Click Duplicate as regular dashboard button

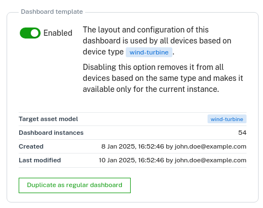click(75, 185)
